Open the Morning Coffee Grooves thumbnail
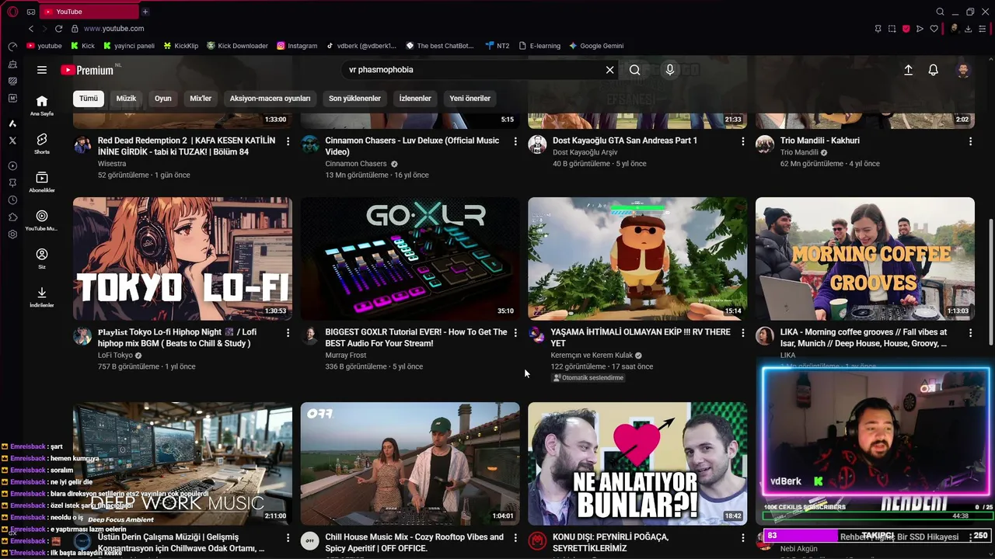The image size is (995, 559). tap(865, 259)
